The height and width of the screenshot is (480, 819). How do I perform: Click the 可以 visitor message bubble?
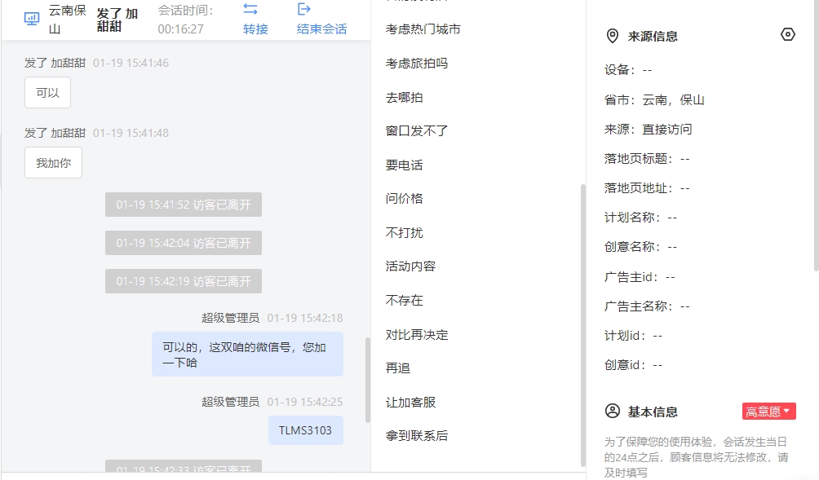(47, 93)
